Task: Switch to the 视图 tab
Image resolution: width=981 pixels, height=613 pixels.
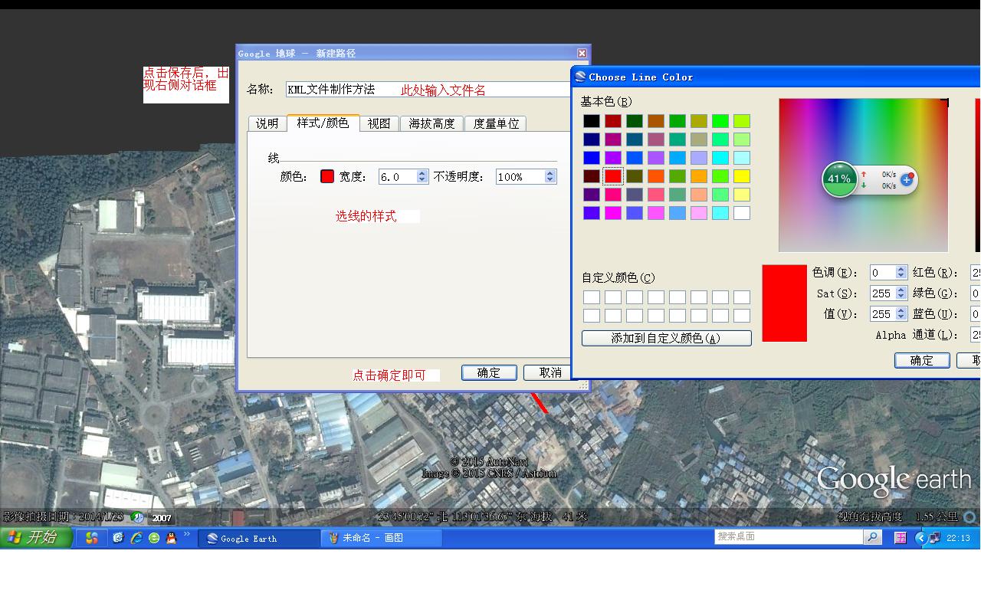Action: point(379,123)
